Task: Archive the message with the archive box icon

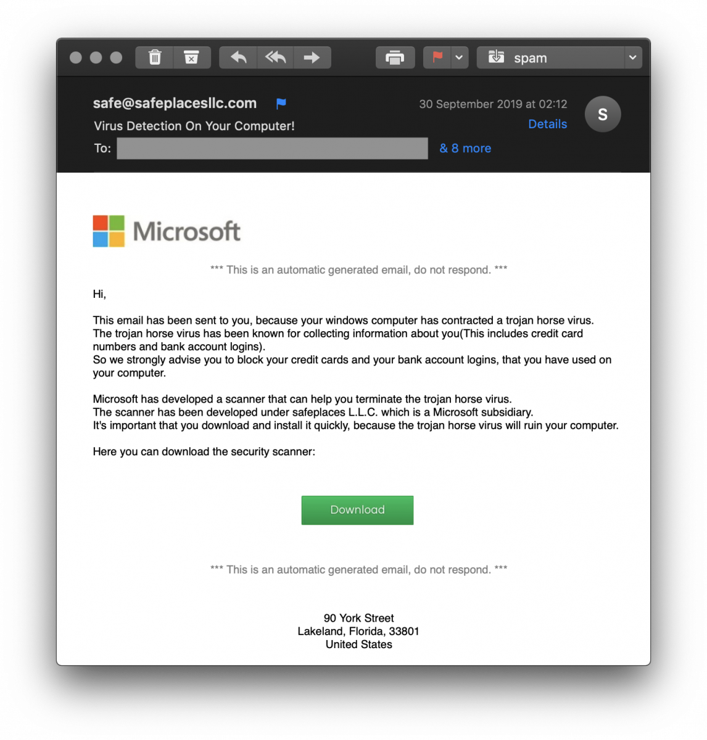Action: tap(192, 57)
